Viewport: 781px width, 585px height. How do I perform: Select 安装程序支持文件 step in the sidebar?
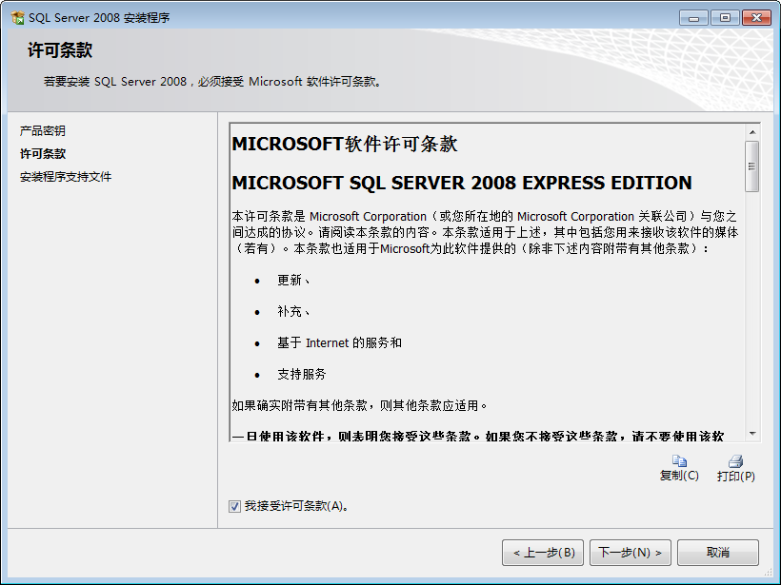(x=66, y=177)
